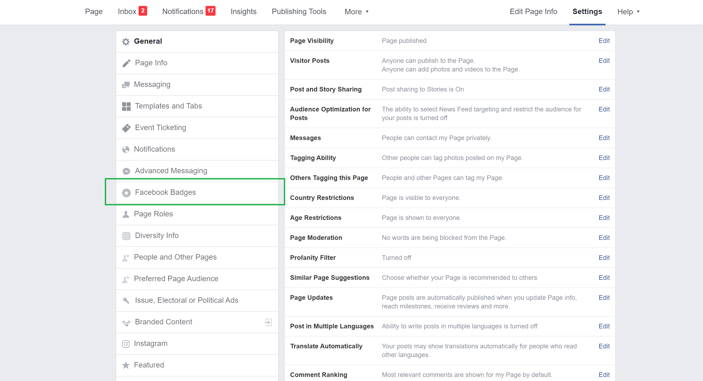Screen dimensions: 703x381
Task: Click the Templates and Tabs grid icon
Action: 126,106
